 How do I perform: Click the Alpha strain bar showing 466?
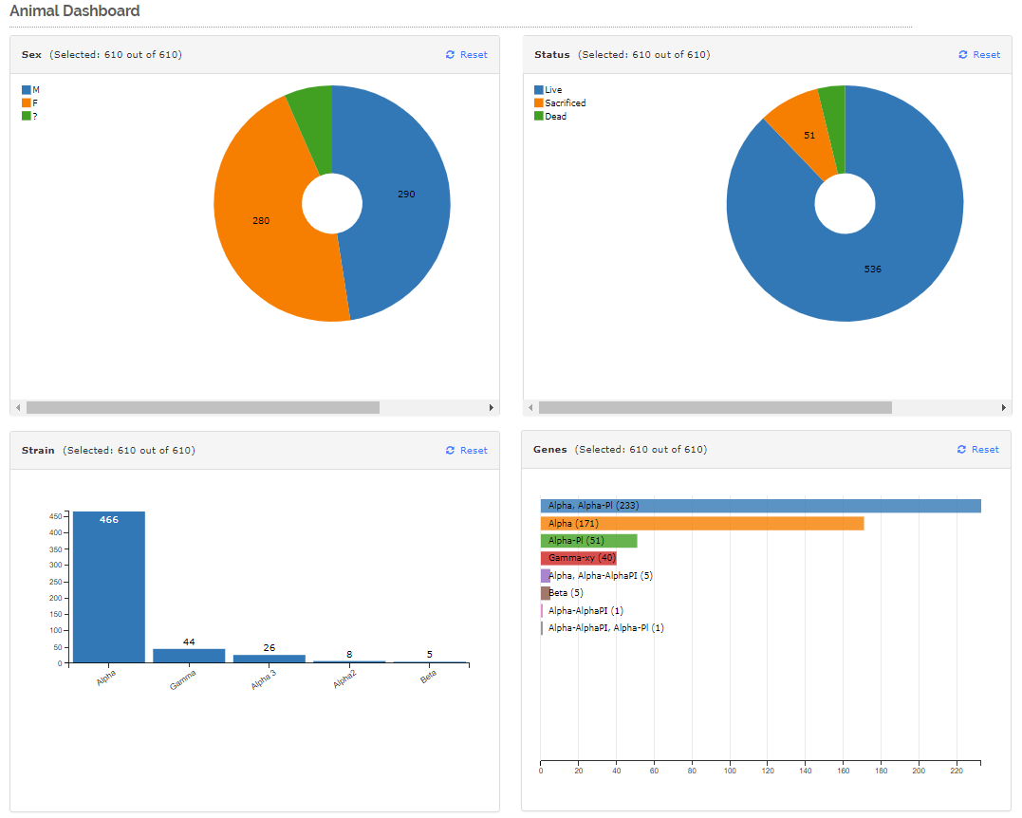click(x=109, y=586)
